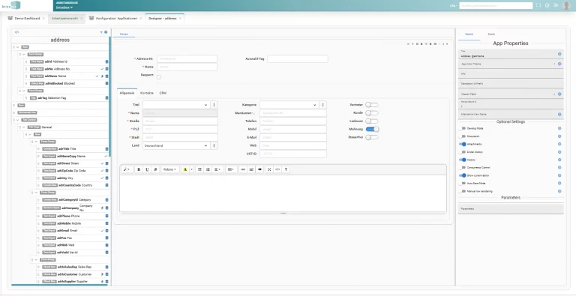Enable the Auto Save Mode switch
576x296 pixels.
click(x=462, y=184)
